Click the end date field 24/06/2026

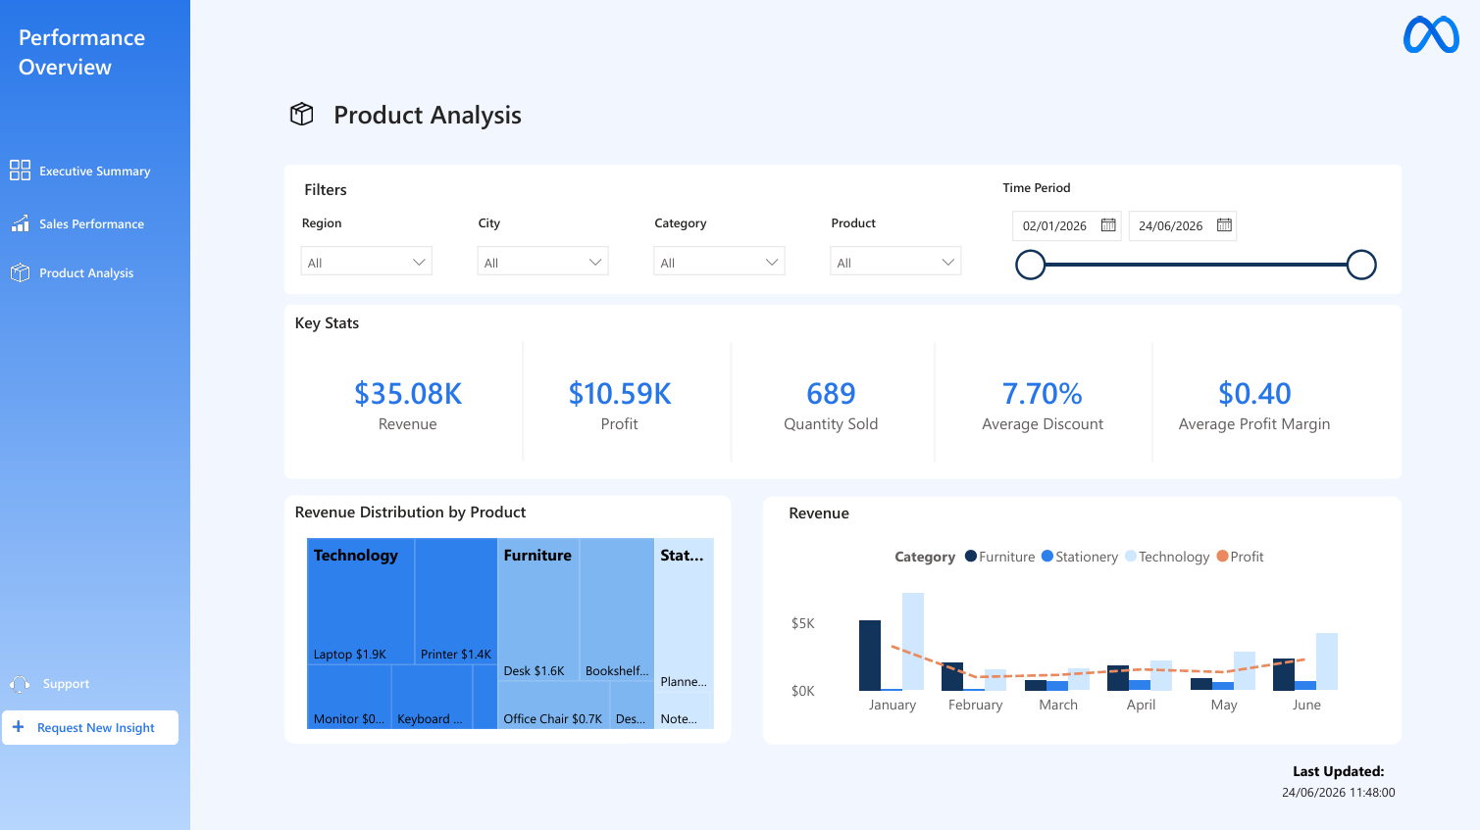pyautogui.click(x=1183, y=225)
